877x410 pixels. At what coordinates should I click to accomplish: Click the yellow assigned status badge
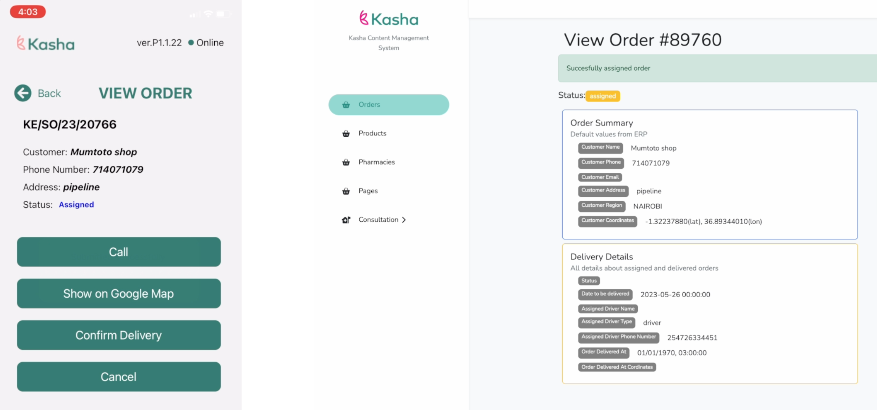[602, 96]
